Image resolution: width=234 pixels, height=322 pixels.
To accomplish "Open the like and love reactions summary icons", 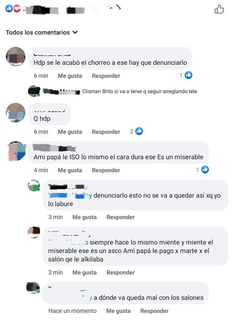I will 13,8.
